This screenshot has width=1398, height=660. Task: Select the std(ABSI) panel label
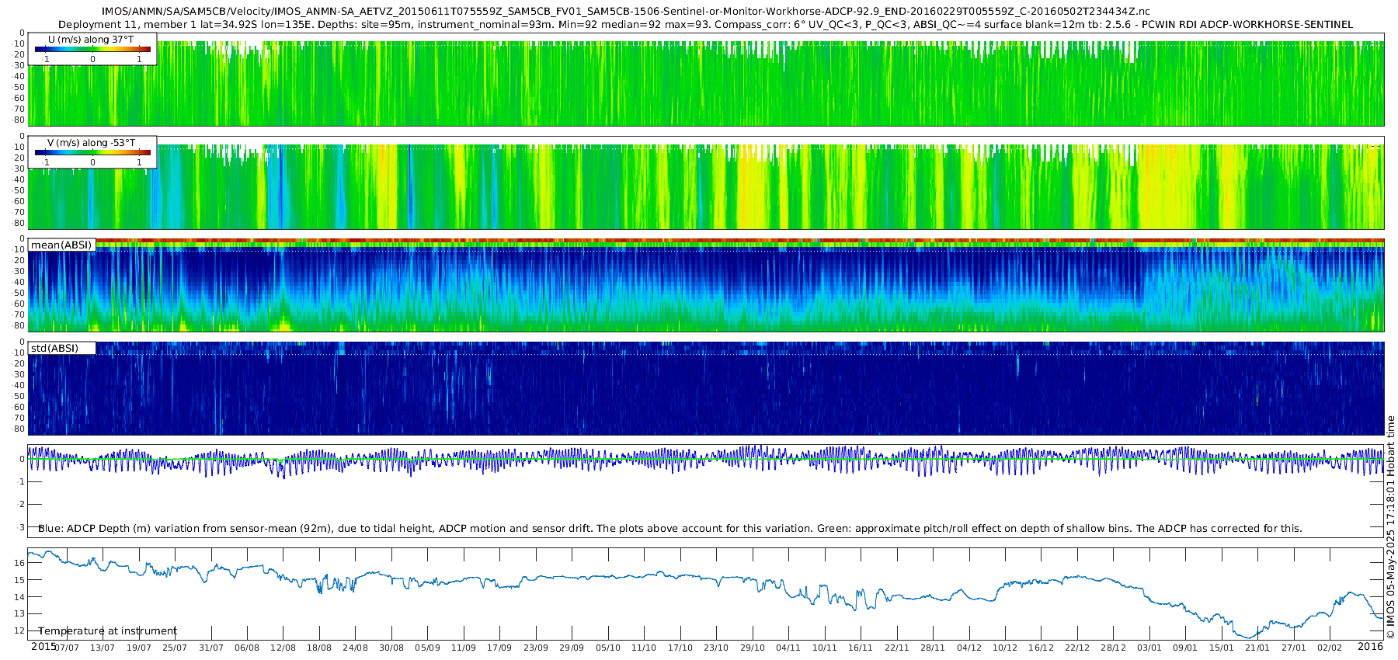click(54, 349)
